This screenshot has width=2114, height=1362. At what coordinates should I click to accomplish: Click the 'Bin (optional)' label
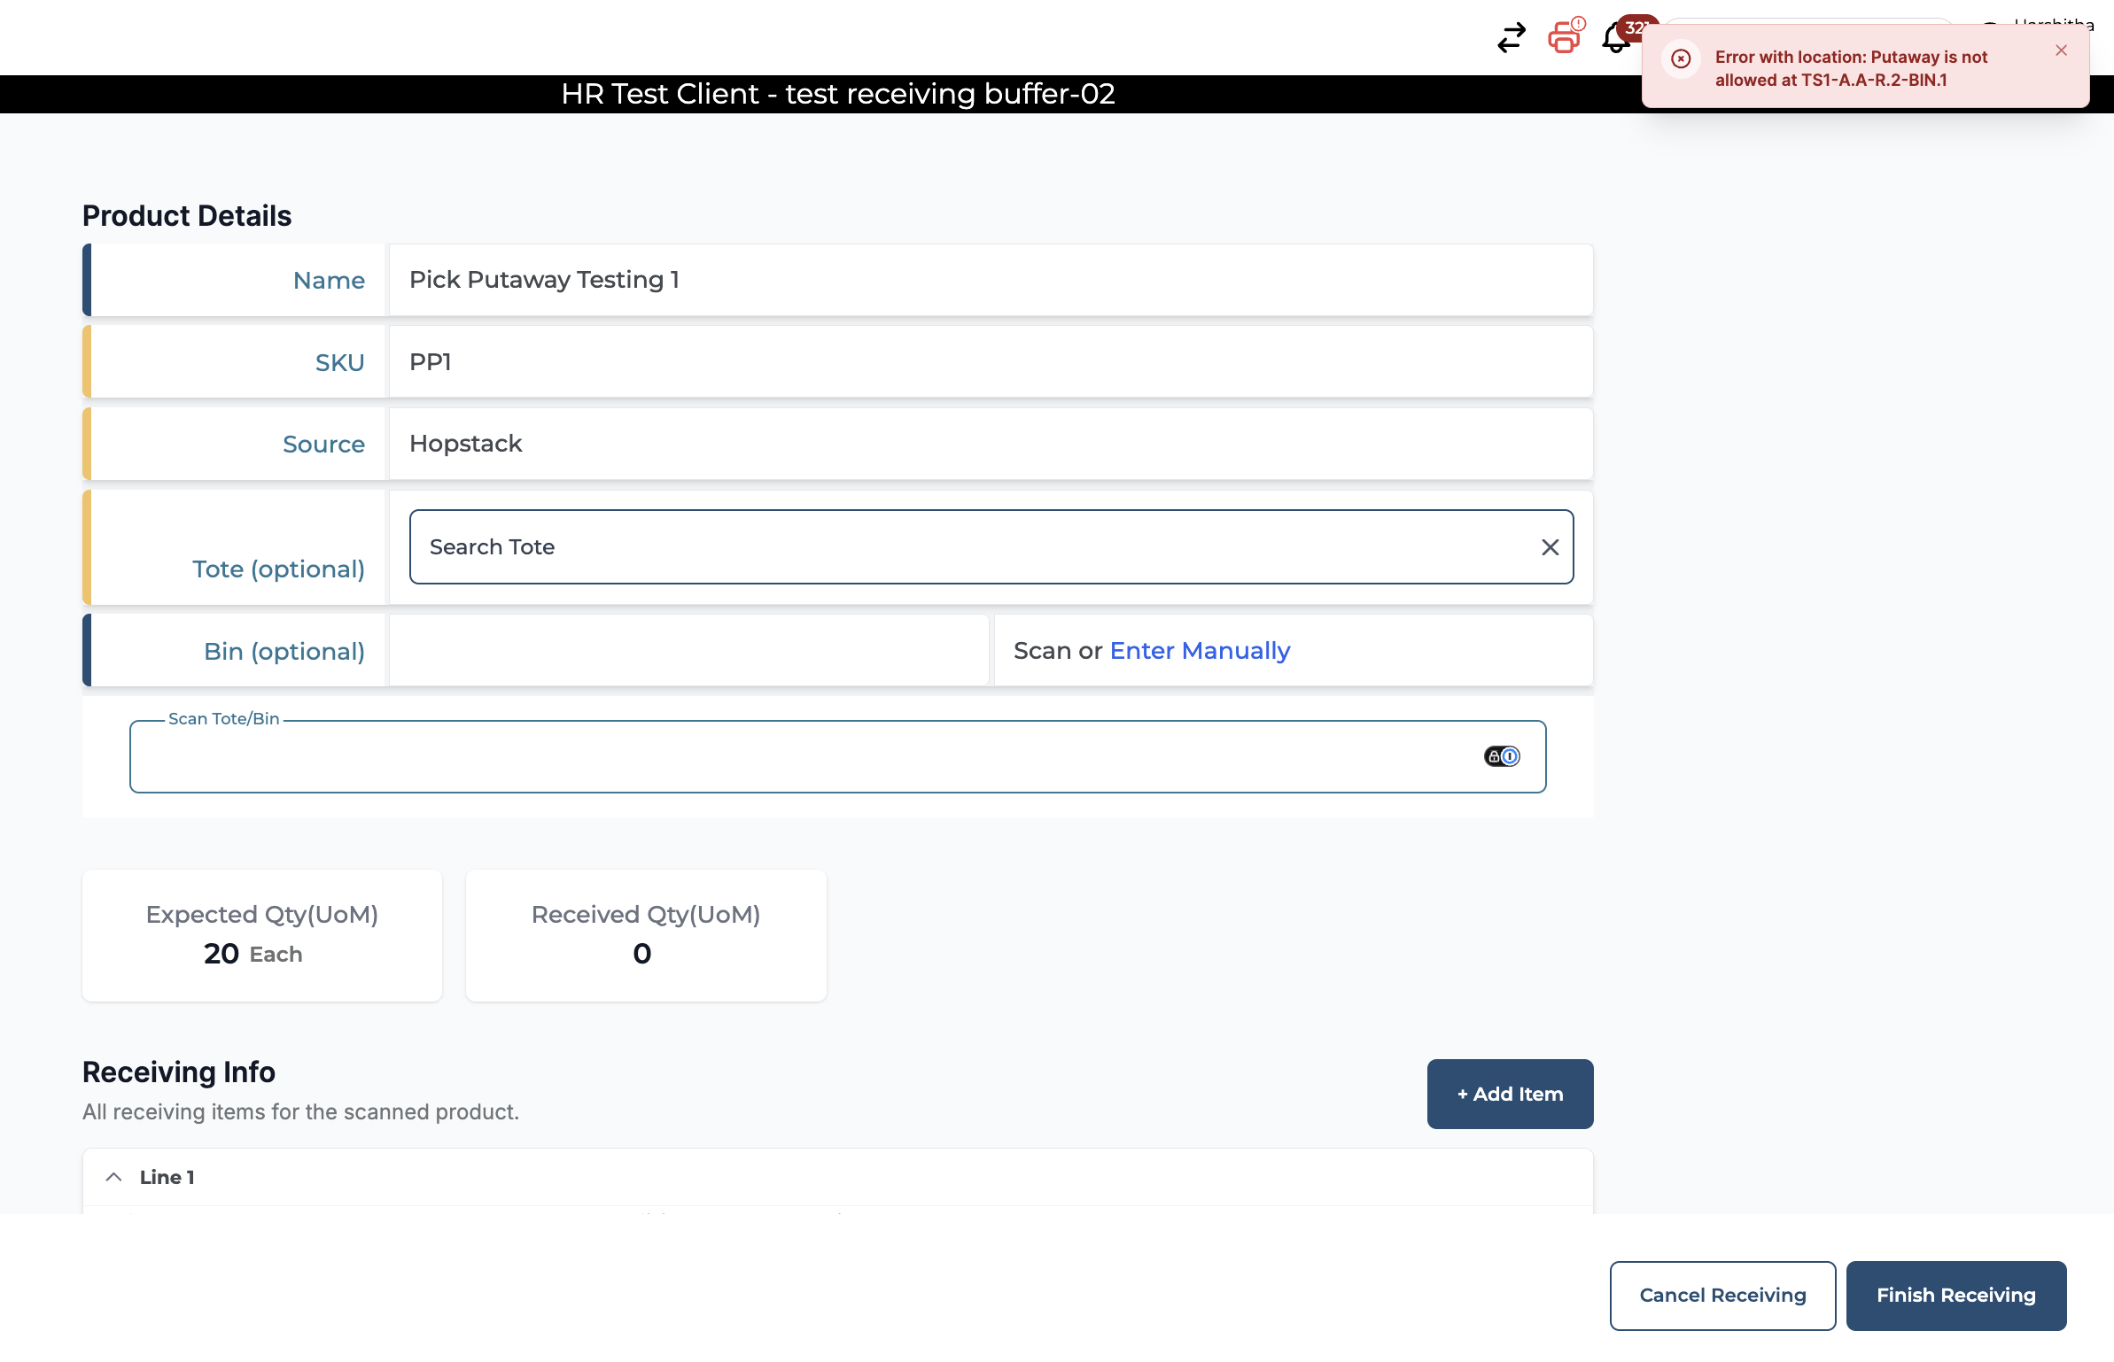284,652
